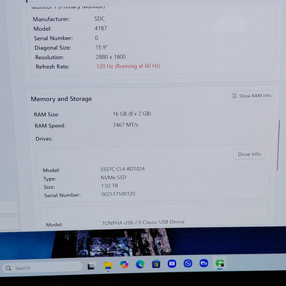
Task: Click into the taskbar Search box
Action: 43,267
